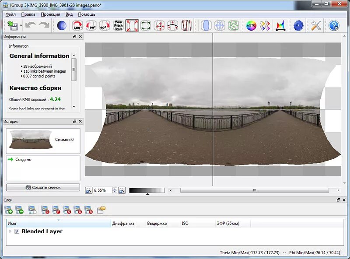
Task: Toggle the Blended Layer checkbox
Action: point(17,231)
